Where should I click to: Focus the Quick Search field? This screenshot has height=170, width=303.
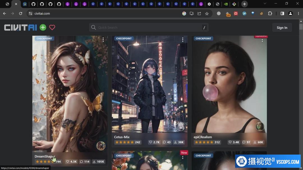click(149, 27)
